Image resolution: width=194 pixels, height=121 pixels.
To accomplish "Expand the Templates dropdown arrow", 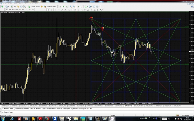I will pos(99,6).
